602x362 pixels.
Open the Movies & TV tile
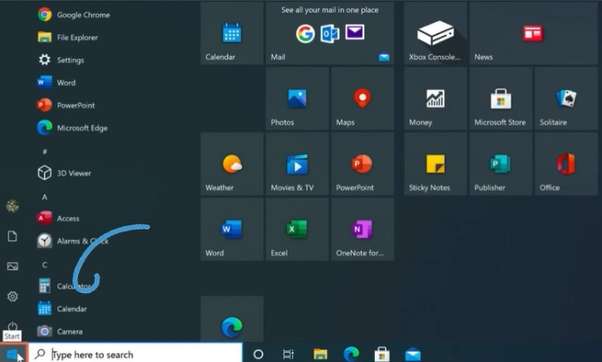coord(297,164)
